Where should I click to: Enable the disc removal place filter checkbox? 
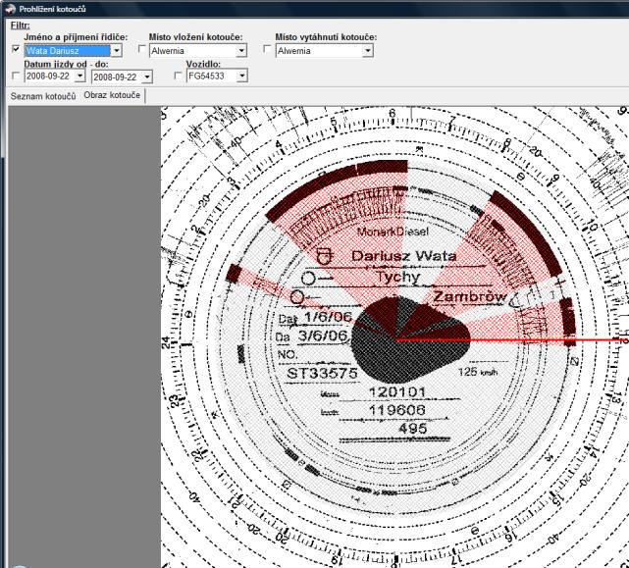coord(267,48)
